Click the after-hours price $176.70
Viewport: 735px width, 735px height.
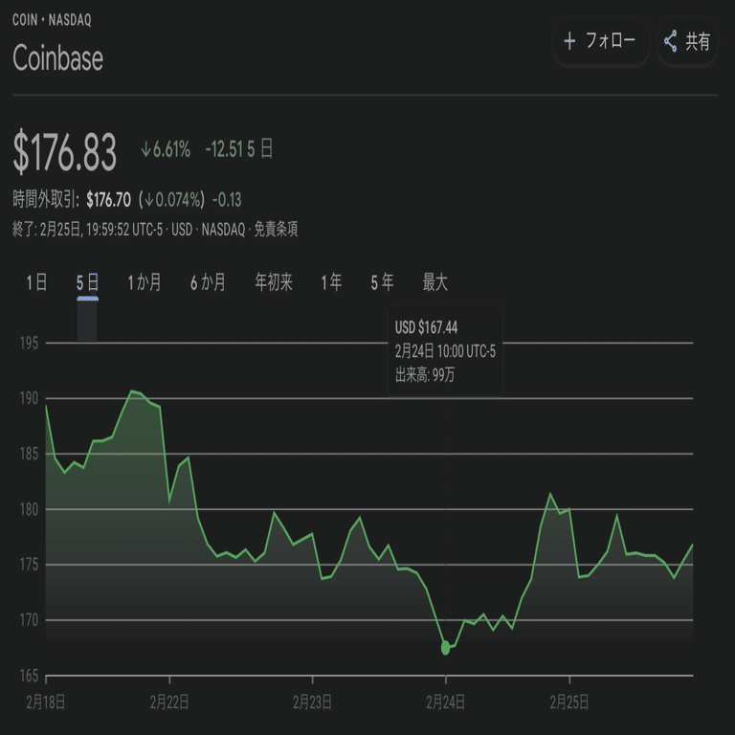tap(109, 200)
